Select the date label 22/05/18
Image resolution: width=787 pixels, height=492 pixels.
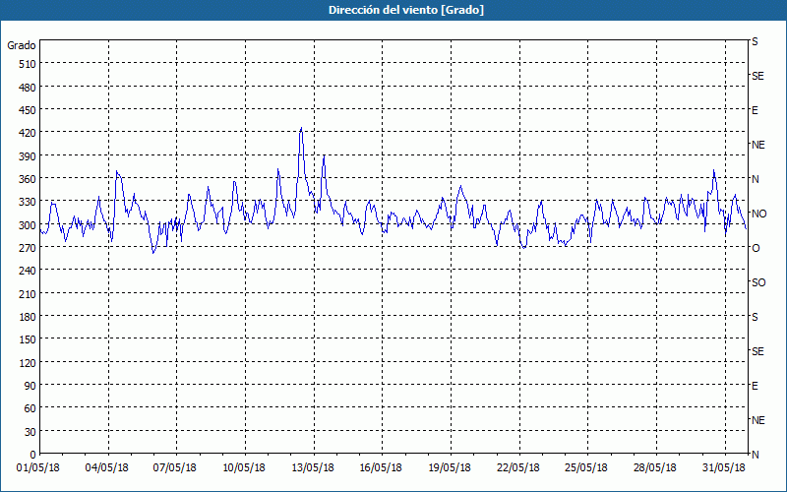(518, 468)
